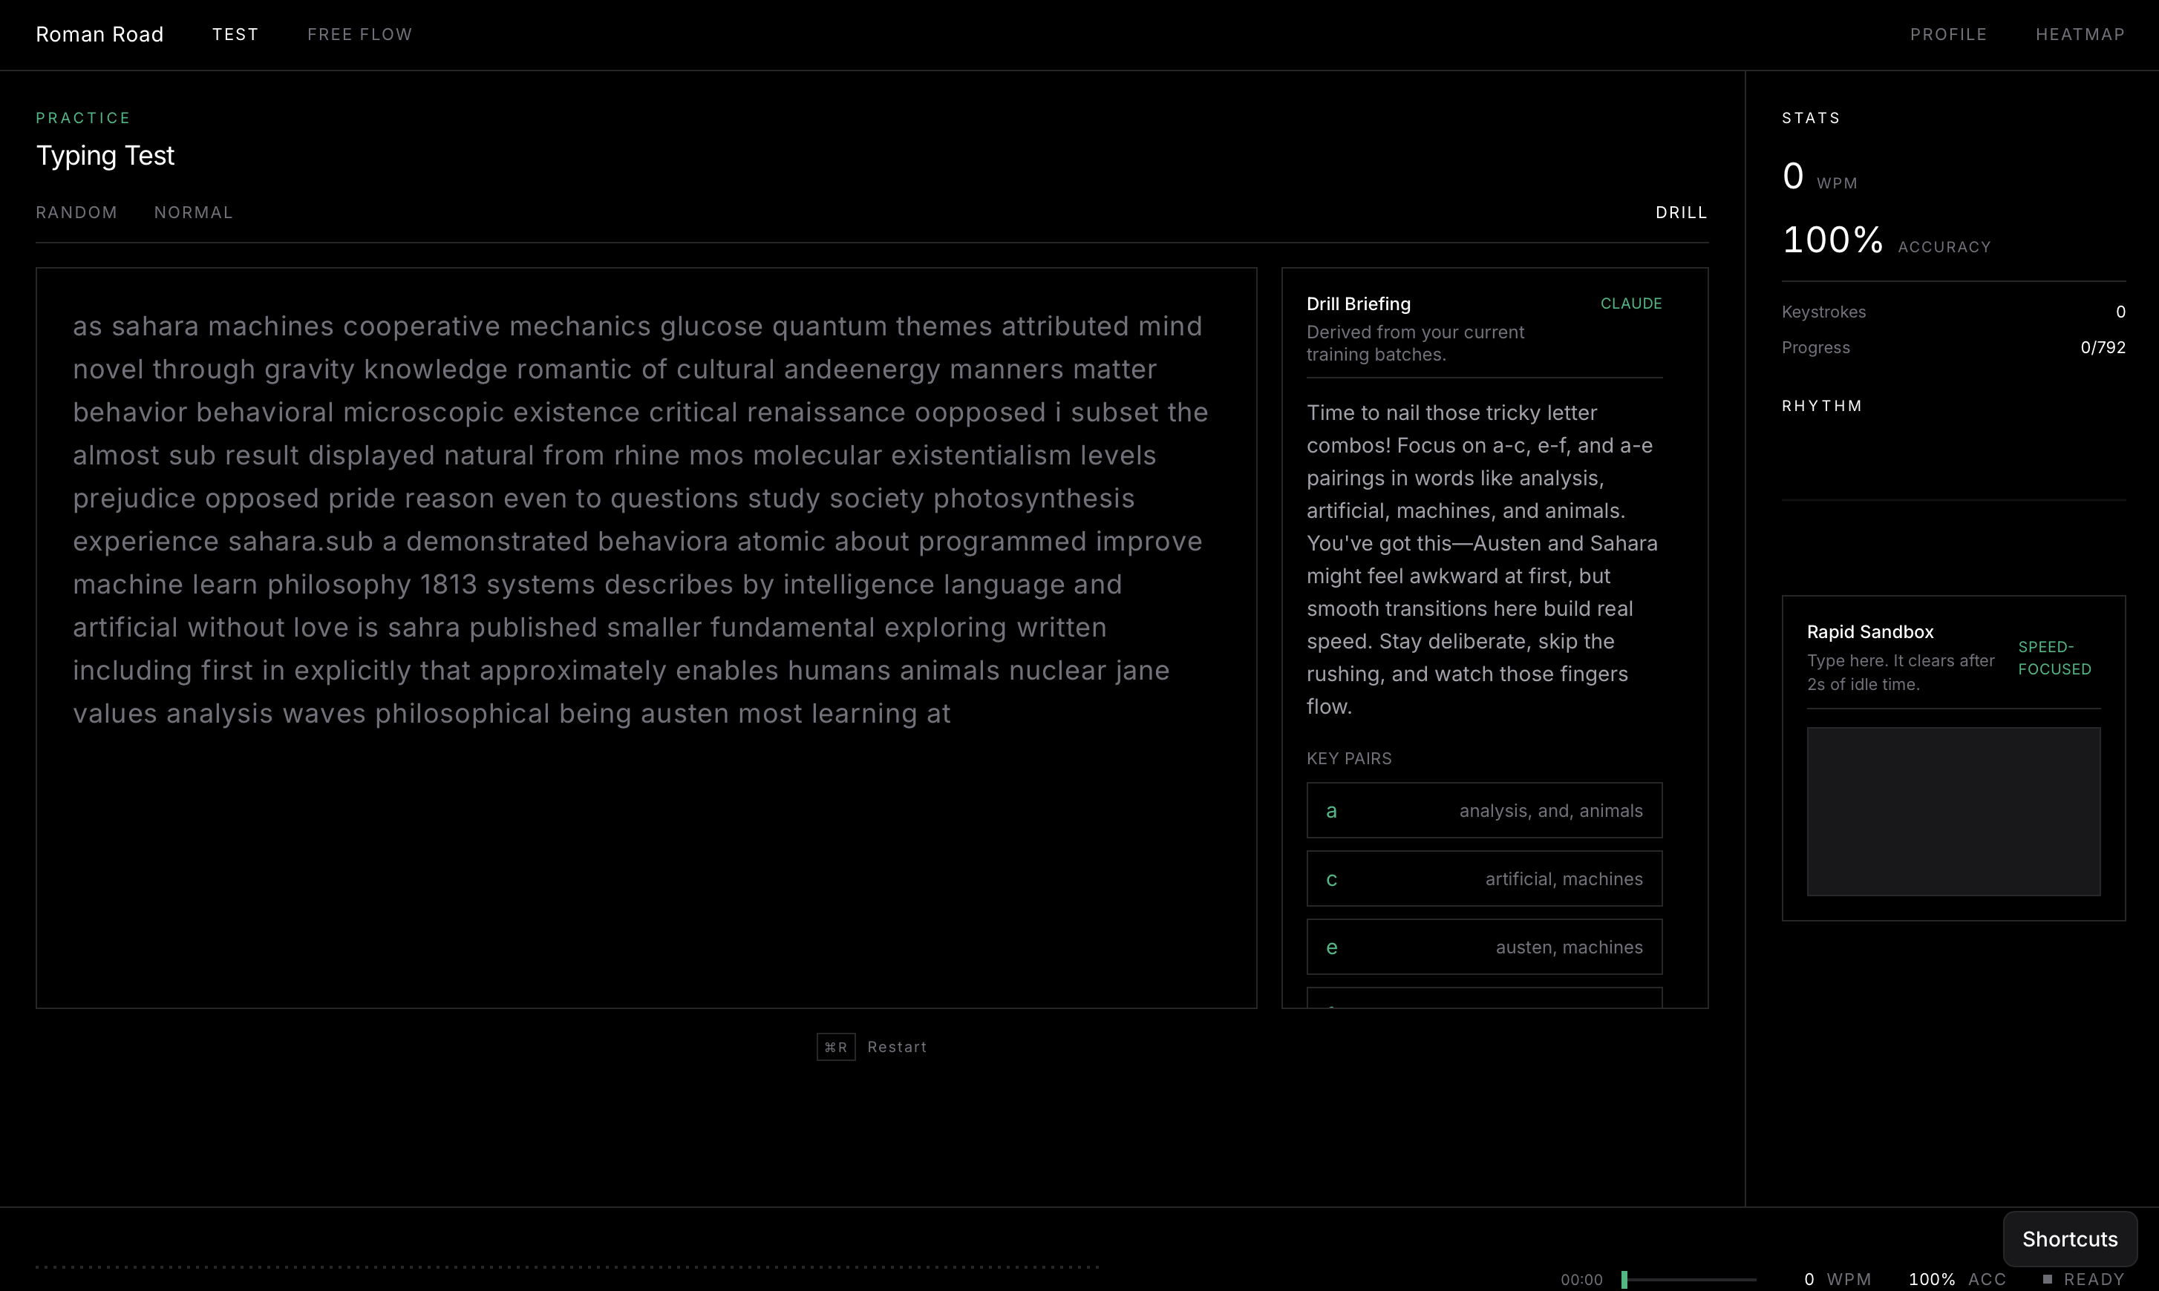Screen dimensions: 2159x1291
Task: Click the green timer progress marker
Action: (x=1624, y=1279)
